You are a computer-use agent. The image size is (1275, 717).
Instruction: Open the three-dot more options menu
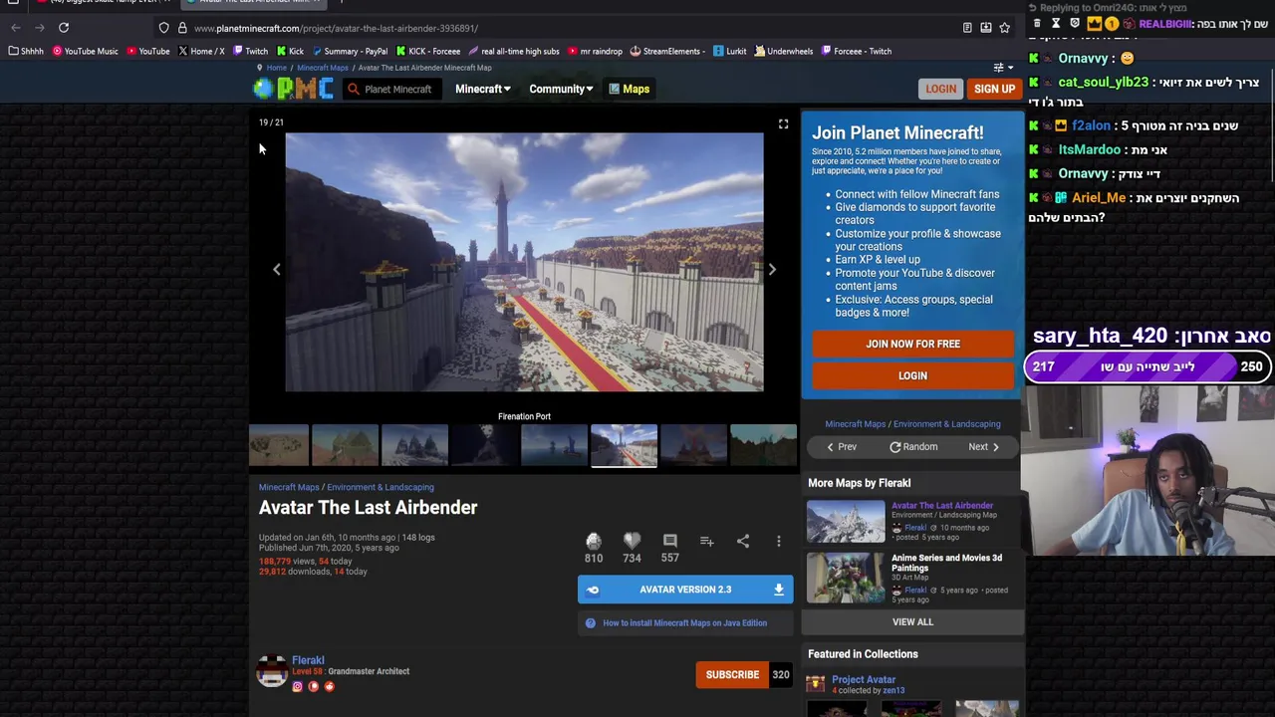coord(779,541)
